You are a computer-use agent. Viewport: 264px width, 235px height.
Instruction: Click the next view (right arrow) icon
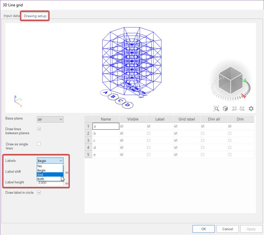[243, 109]
